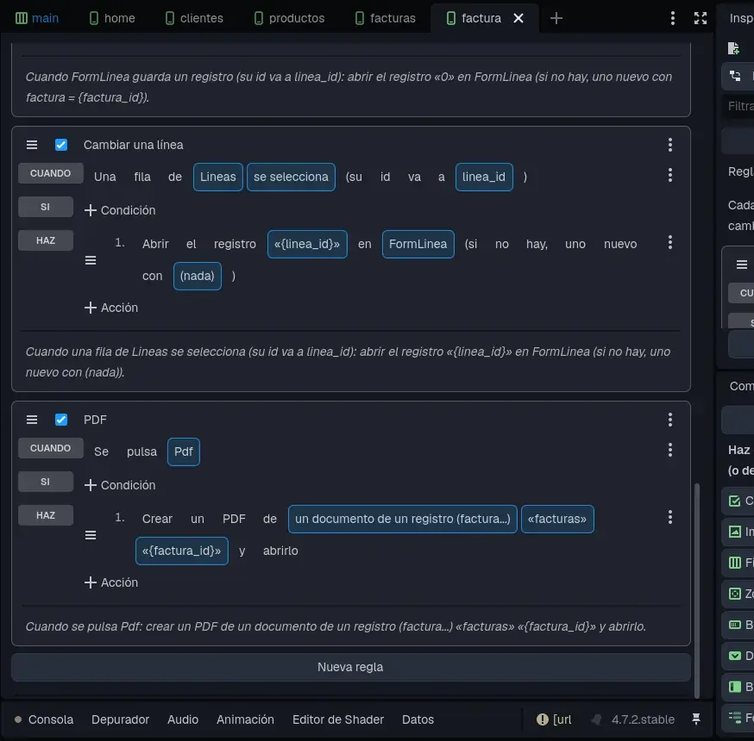Screen dimensions: 754x741
Task: Change the FormLinea target selector
Action: (x=418, y=244)
